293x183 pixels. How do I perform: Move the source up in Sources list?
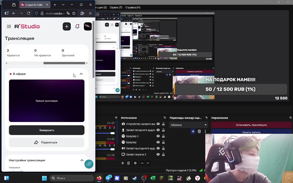[142, 163]
